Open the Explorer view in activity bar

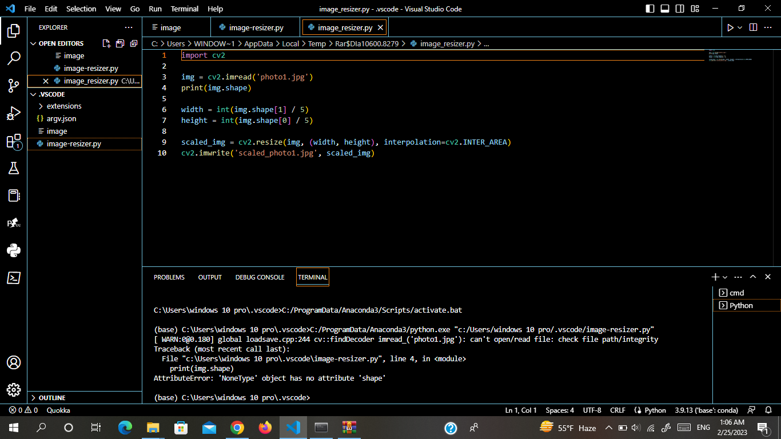[x=14, y=30]
